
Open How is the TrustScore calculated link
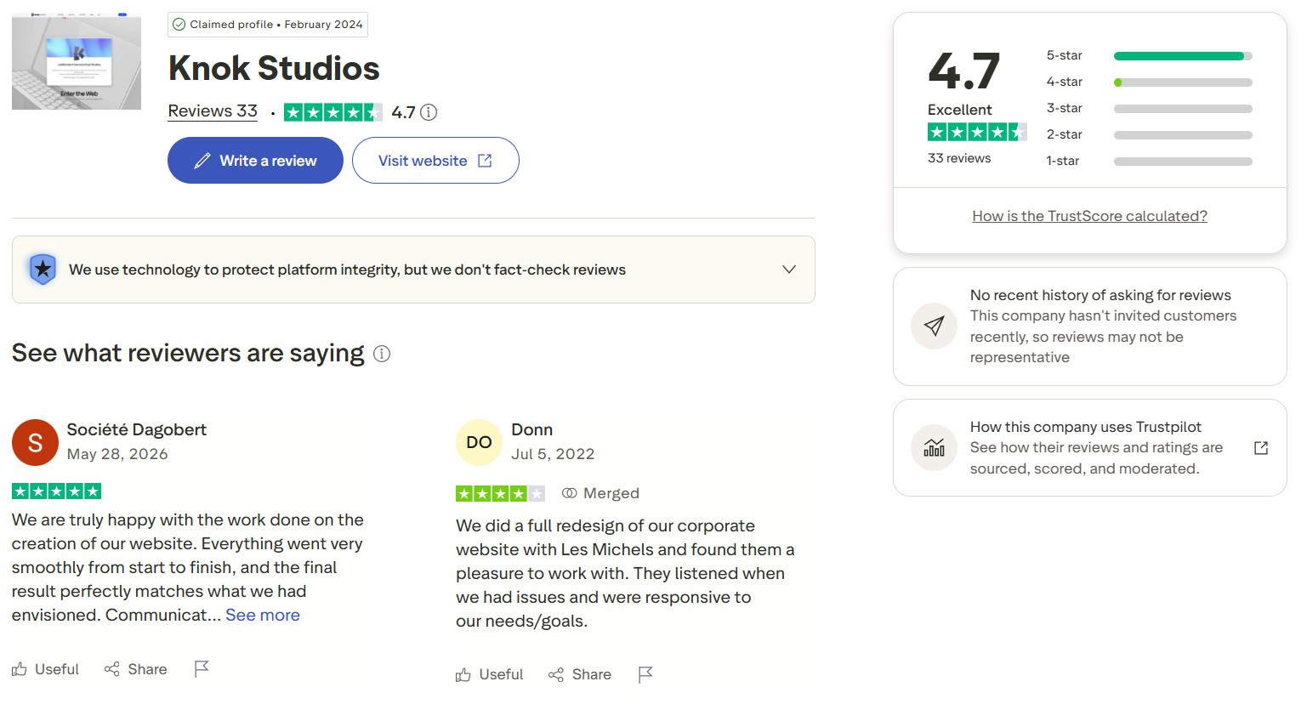click(x=1089, y=216)
